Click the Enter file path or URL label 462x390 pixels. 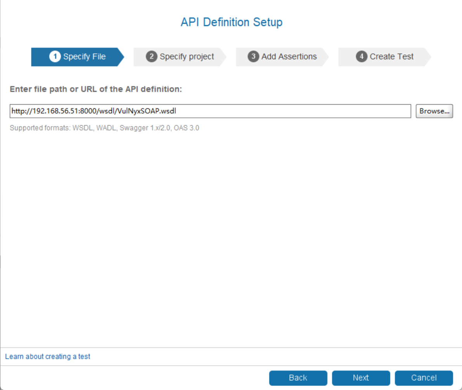pos(96,89)
